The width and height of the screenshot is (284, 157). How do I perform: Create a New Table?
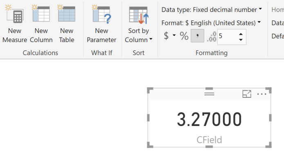coord(67,24)
